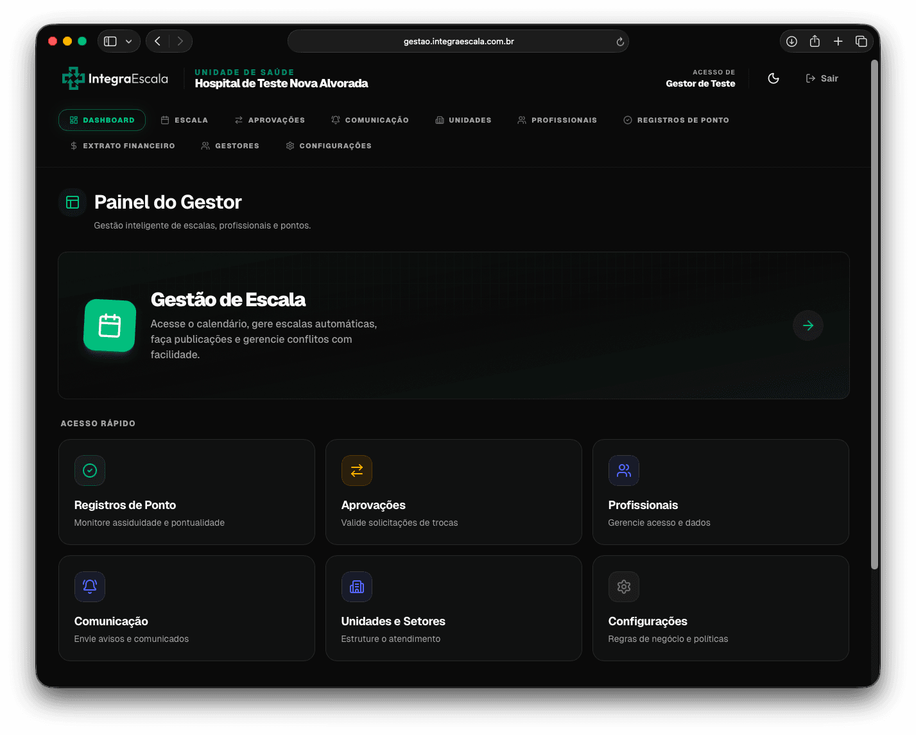Click the arrow button on the Gestão de Escala banner
The width and height of the screenshot is (916, 735).
click(x=808, y=325)
